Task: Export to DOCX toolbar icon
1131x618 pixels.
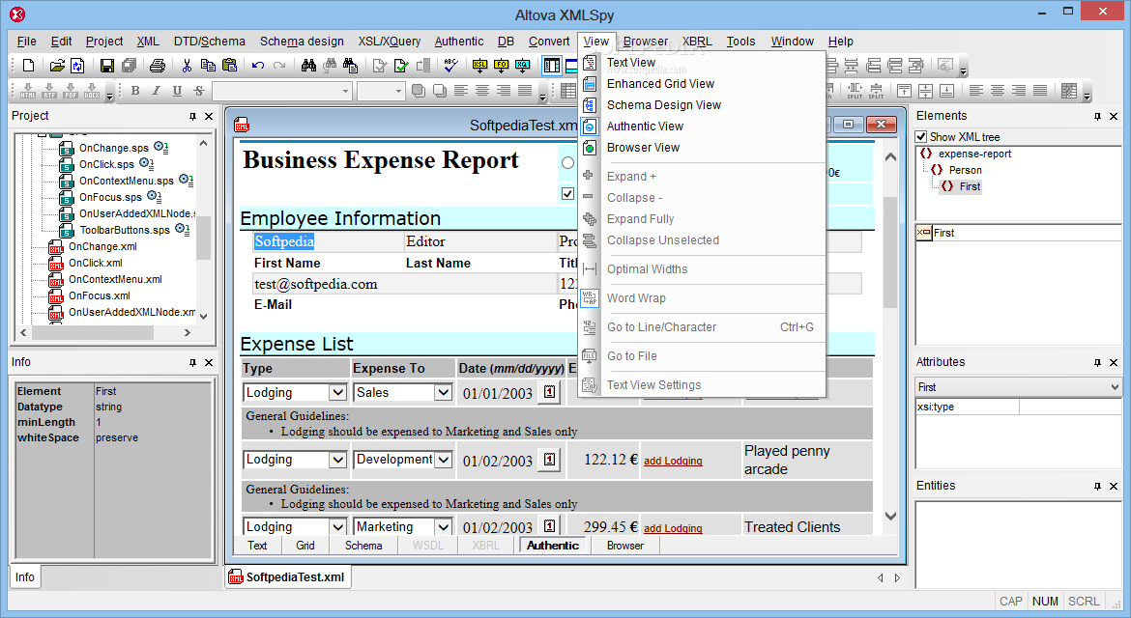Action: point(93,91)
